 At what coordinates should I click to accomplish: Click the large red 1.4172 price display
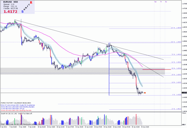coord(10,12)
